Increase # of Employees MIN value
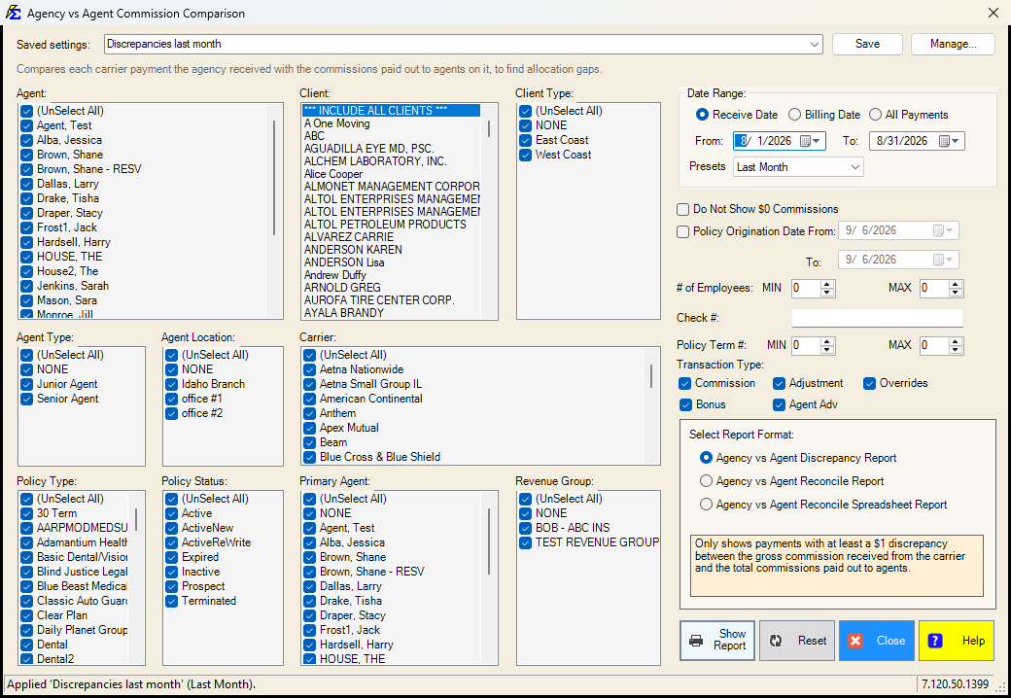 point(827,284)
